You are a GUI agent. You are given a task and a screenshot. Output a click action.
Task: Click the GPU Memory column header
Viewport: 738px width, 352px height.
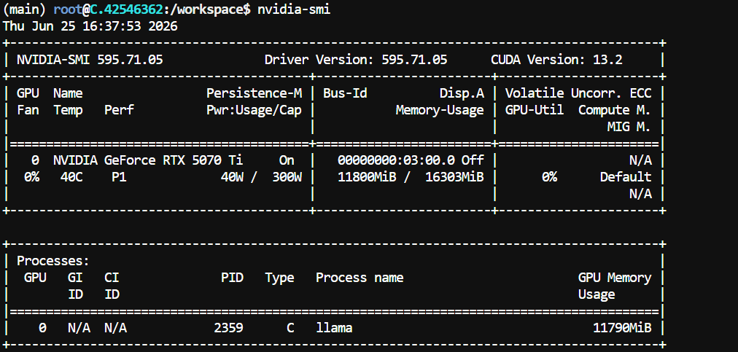point(615,278)
